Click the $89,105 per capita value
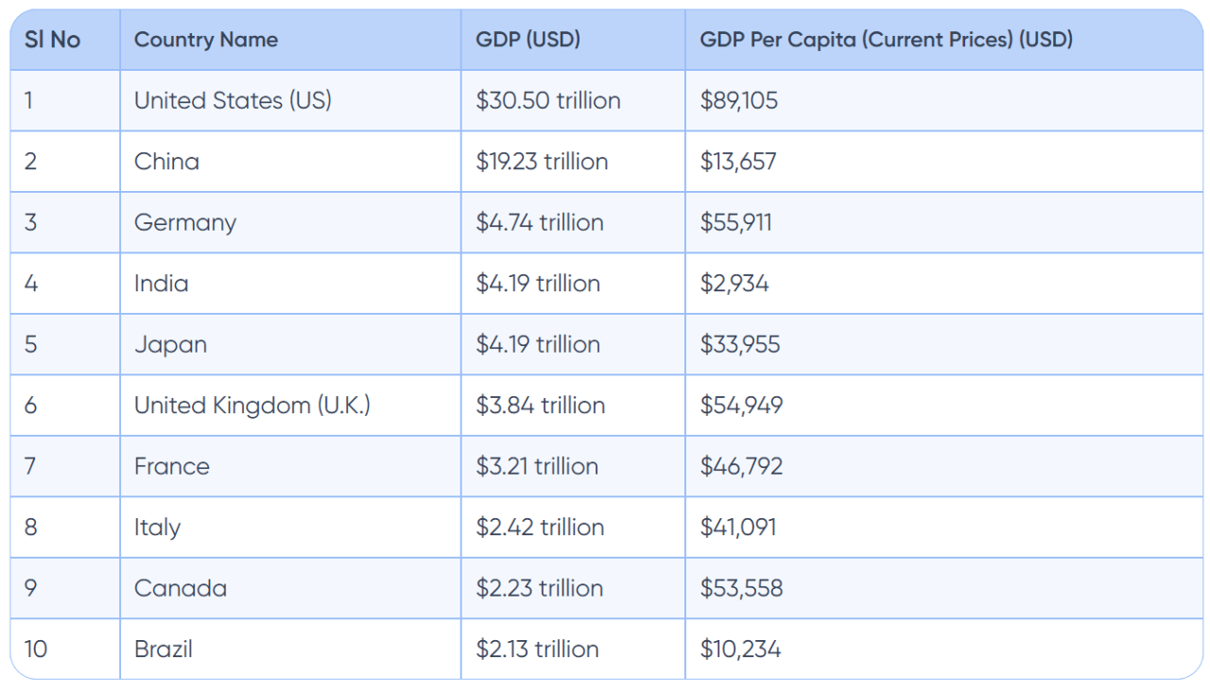 tap(738, 100)
